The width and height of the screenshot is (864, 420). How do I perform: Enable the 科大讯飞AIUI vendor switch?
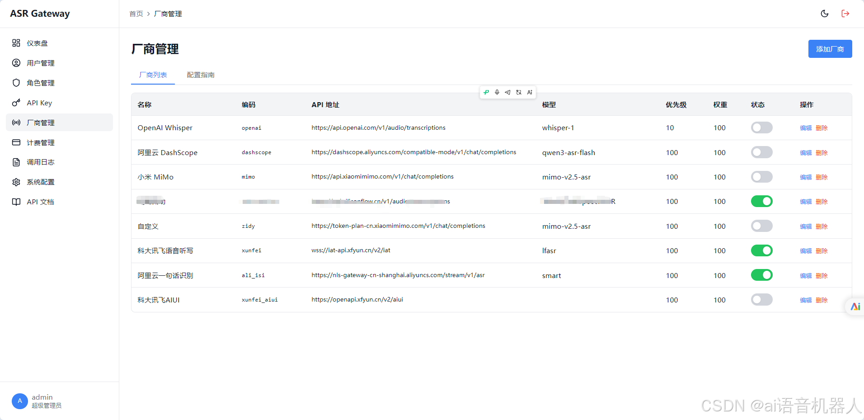762,300
